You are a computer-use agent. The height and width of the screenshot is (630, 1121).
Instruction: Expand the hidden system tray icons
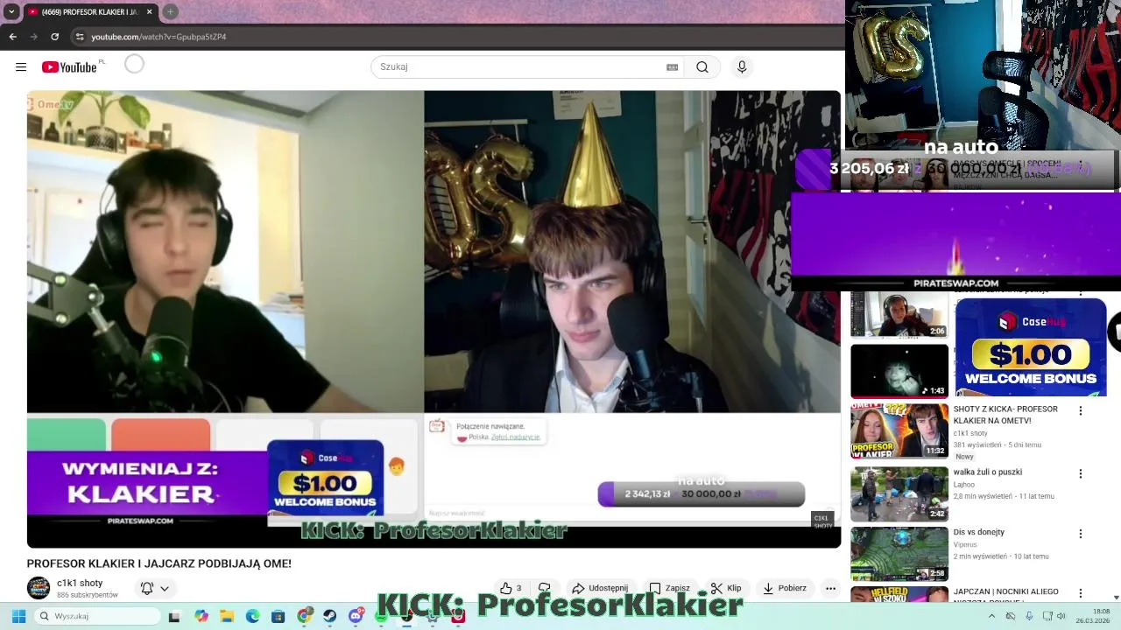point(991,616)
